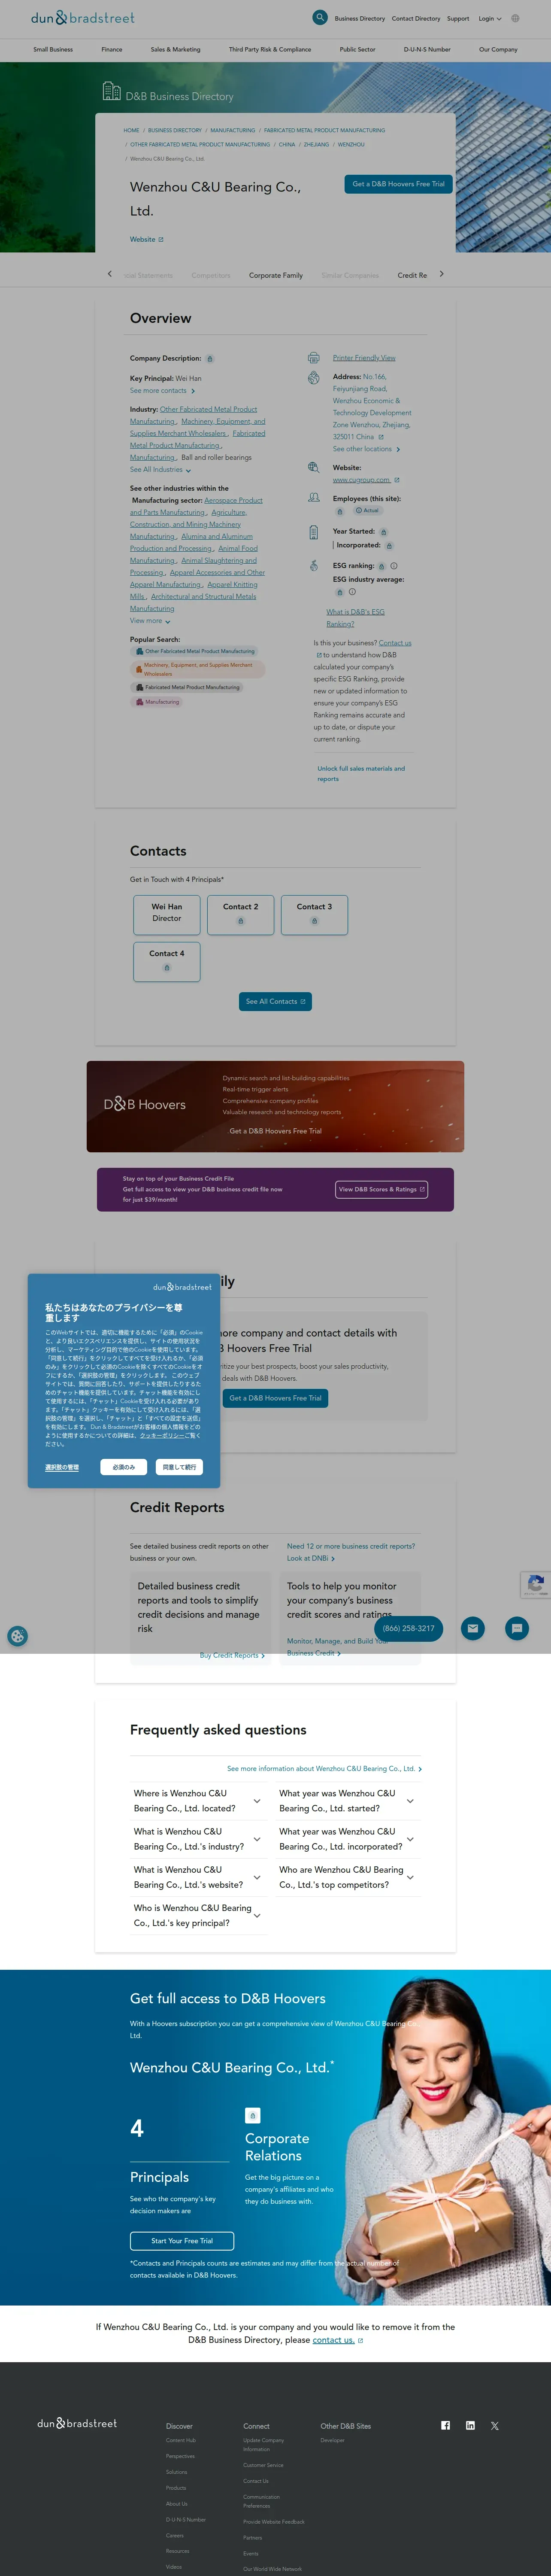Choose 必須のみ in the privacy dialog
Screen dimensions: 551x2576
click(x=124, y=1467)
